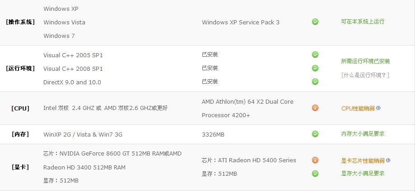The image size is (415, 192).
Task: Click green check icon for operating system row
Action: click(315, 22)
